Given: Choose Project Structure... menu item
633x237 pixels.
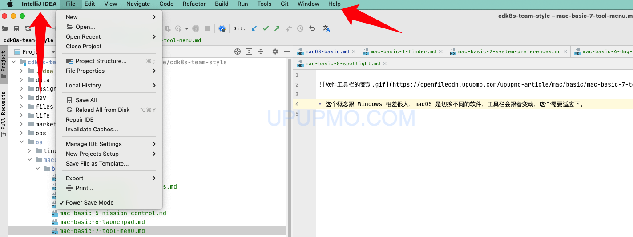Looking at the screenshot, I should tap(109, 61).
